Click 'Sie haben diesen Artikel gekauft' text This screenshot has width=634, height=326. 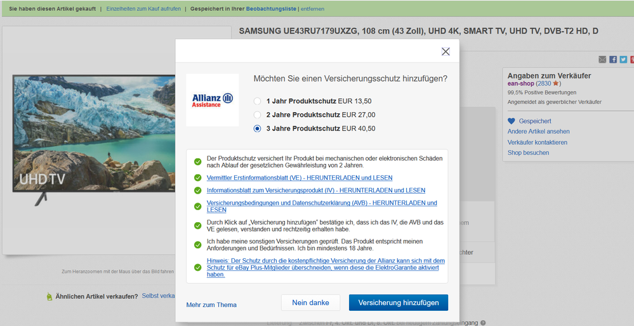click(53, 9)
